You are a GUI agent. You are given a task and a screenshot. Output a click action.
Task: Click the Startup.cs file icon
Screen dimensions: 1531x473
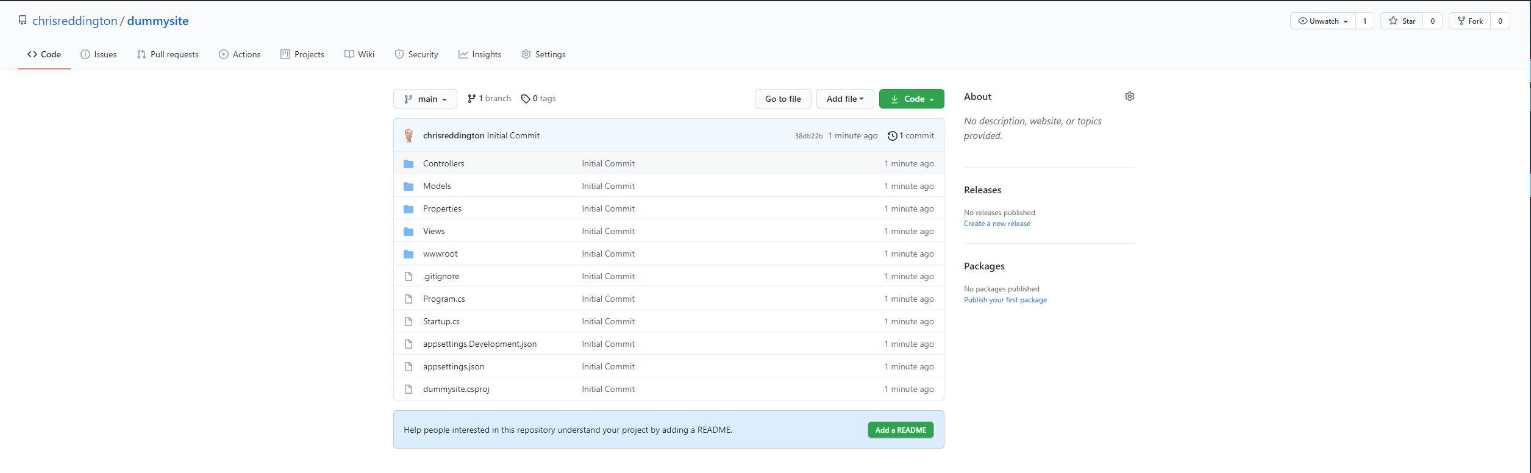[409, 321]
